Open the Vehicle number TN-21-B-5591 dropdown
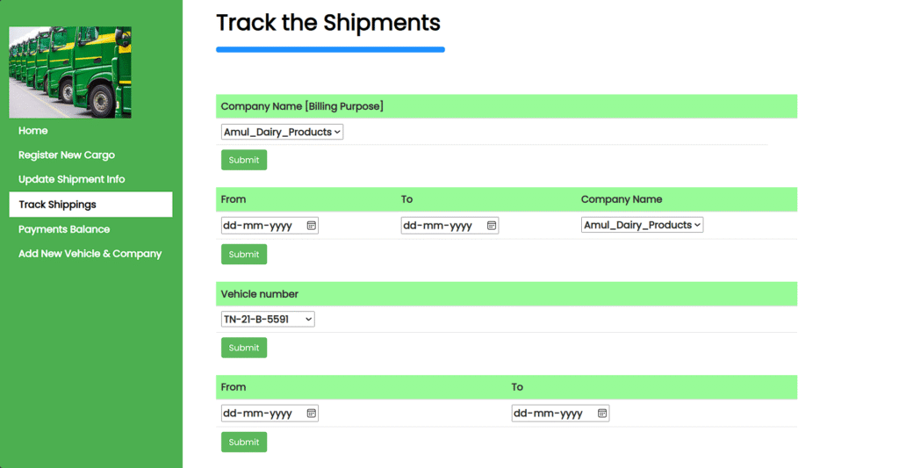899x468 pixels. coord(268,319)
